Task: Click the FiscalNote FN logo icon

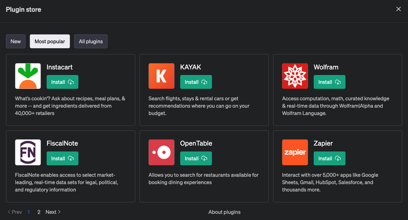Action: click(x=28, y=152)
